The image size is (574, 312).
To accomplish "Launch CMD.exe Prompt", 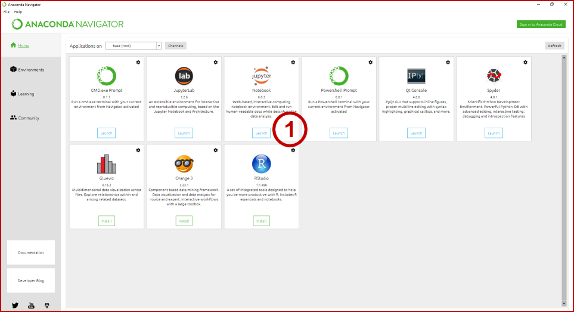I will coord(107,133).
